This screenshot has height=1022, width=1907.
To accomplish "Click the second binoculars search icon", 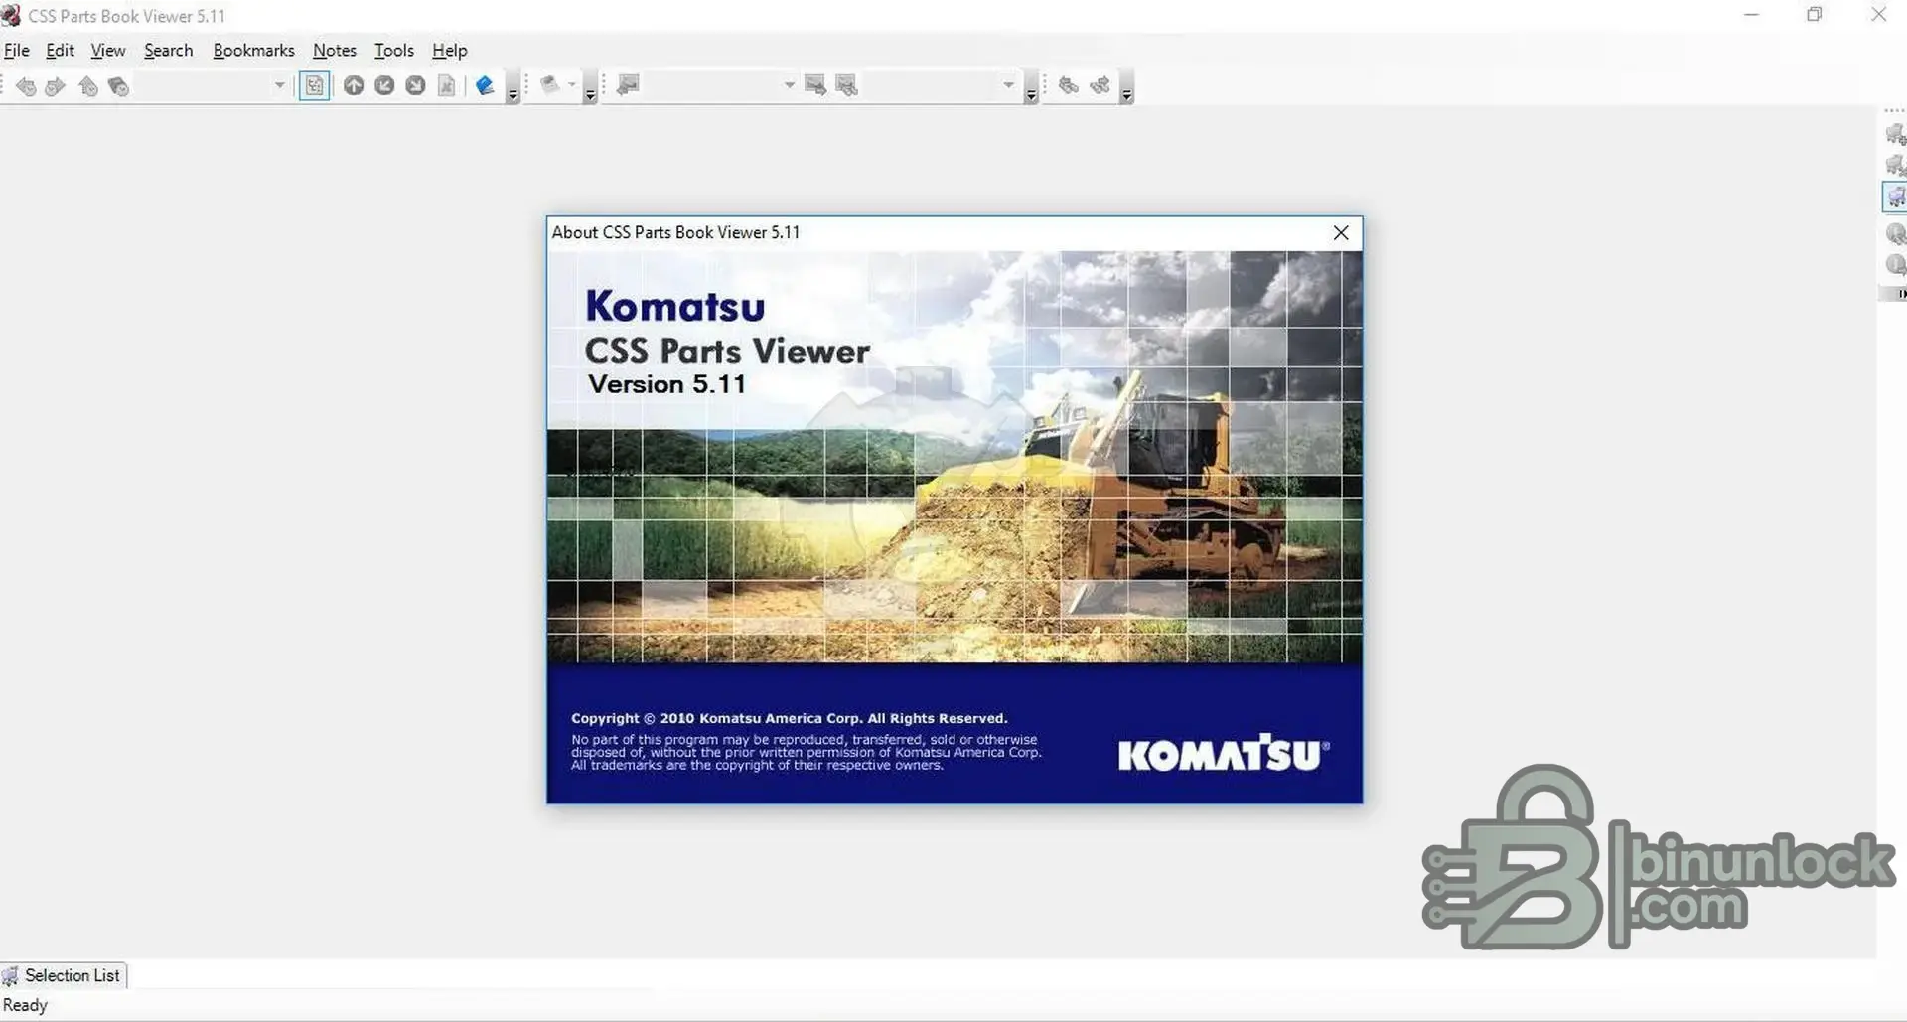I will [1100, 86].
